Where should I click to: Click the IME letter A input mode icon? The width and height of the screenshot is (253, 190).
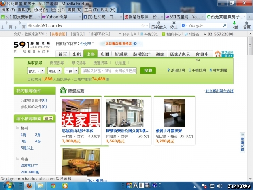pos(136,186)
